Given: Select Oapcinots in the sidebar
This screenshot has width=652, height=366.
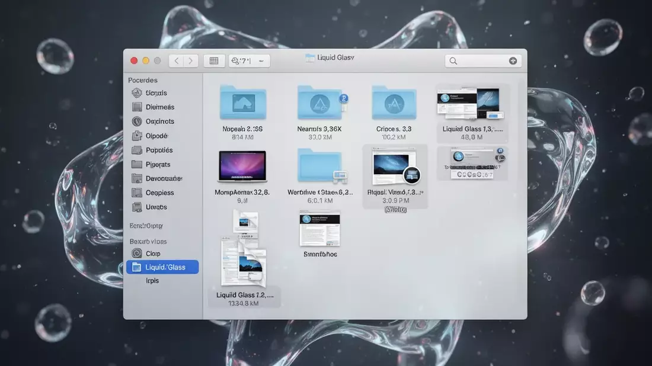Looking at the screenshot, I should click(159, 121).
